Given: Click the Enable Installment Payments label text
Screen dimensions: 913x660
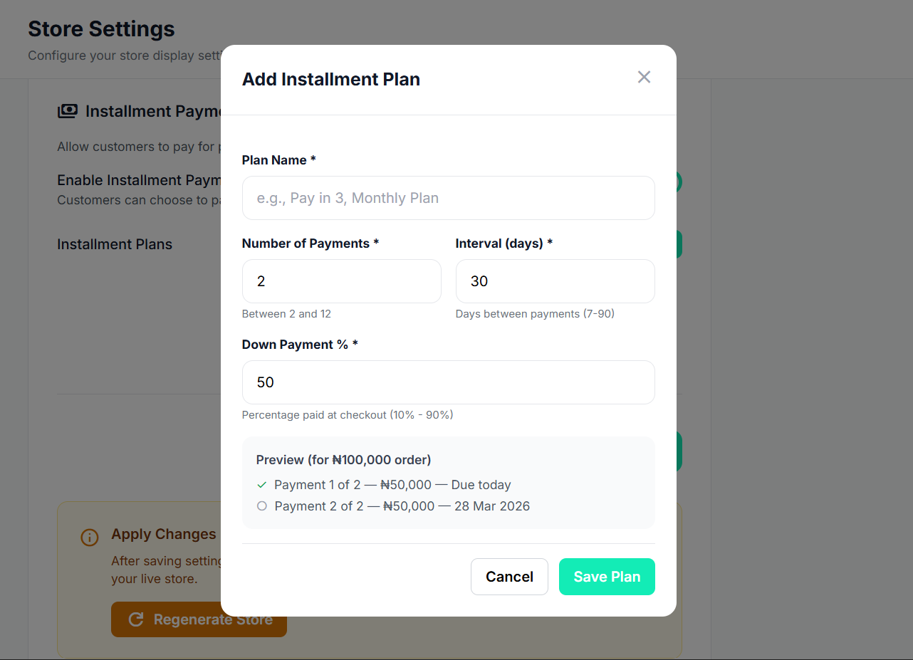Looking at the screenshot, I should (x=140, y=180).
